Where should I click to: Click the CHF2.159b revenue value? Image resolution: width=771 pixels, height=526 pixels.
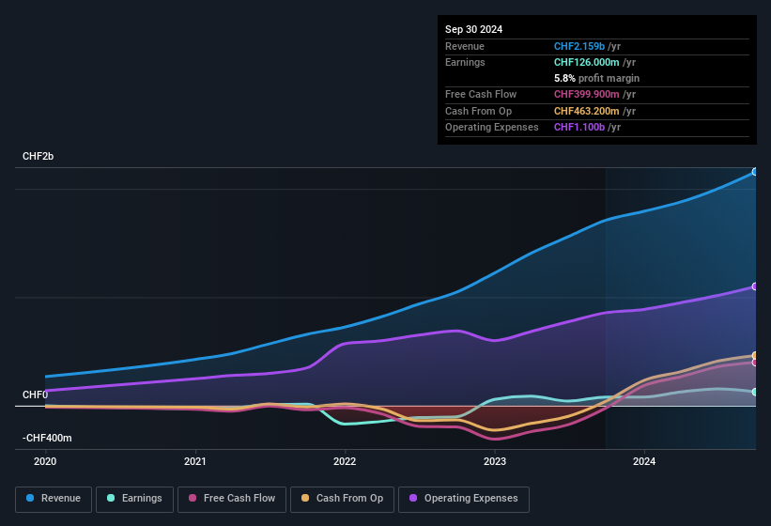579,46
